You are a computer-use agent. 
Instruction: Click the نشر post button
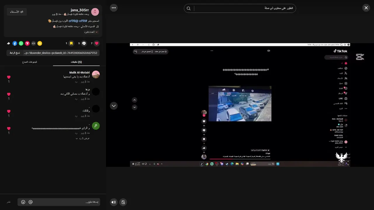click(9, 202)
